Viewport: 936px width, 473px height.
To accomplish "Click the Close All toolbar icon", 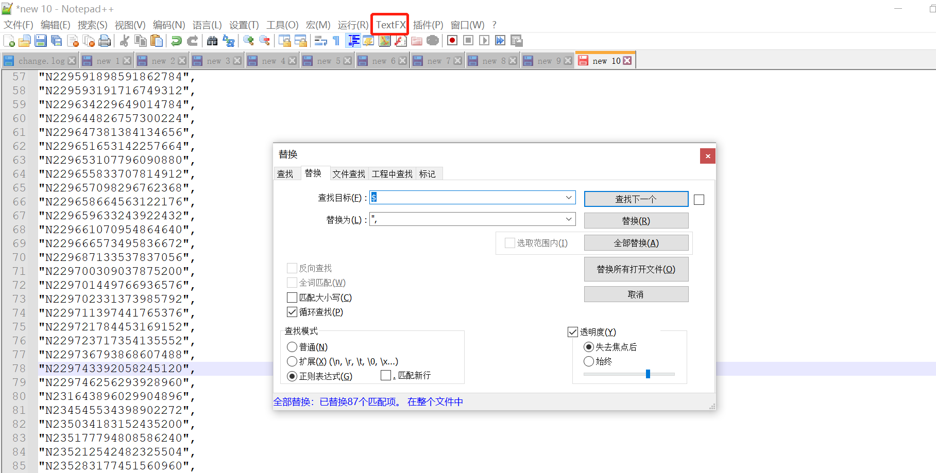I will coord(89,41).
